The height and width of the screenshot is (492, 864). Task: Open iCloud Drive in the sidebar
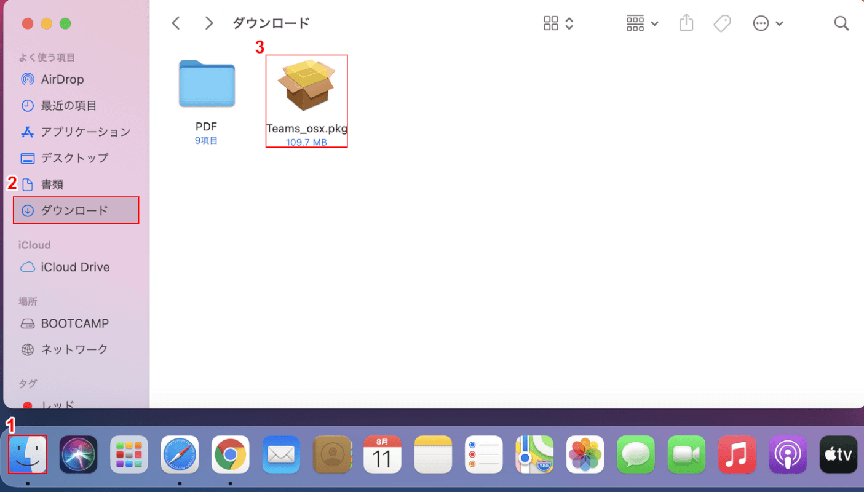click(76, 267)
